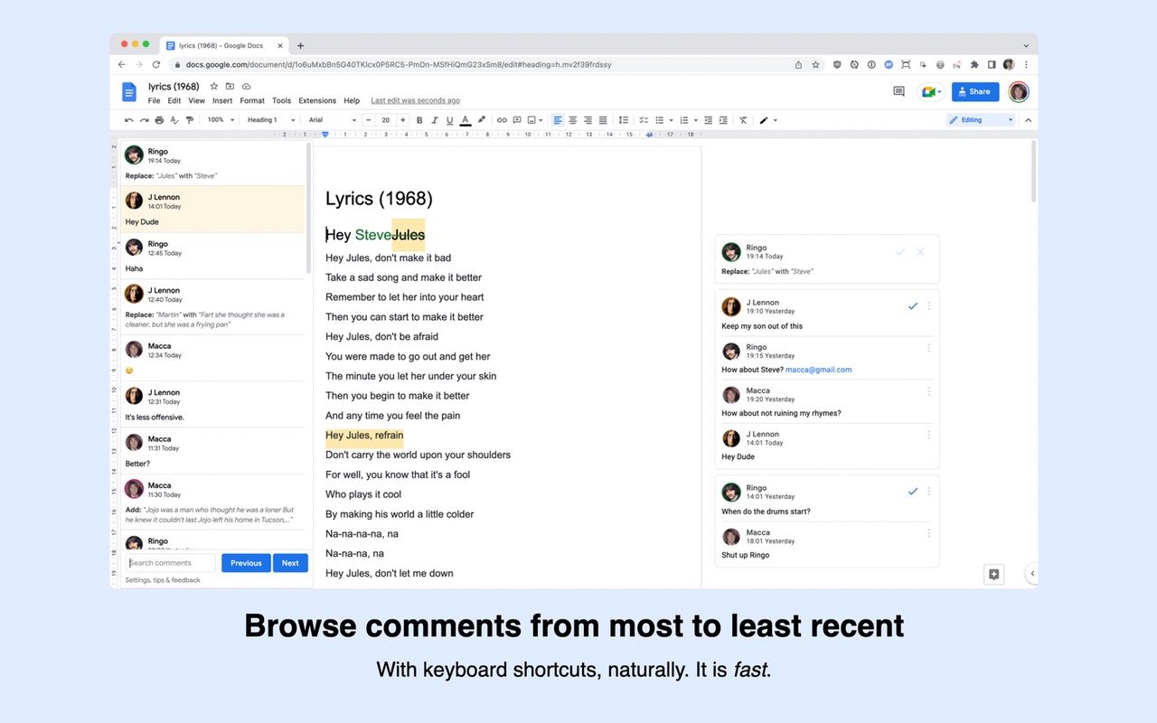Increase the font size with plus
Screen dimensions: 1157x723
tap(403, 120)
